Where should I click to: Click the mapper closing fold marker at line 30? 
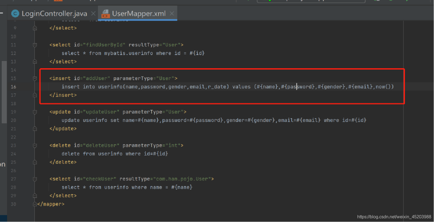(x=35, y=204)
